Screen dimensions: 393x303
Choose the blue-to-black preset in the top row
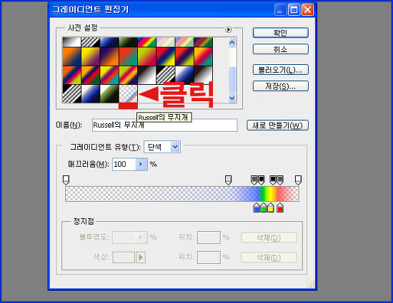pyautogui.click(x=109, y=42)
